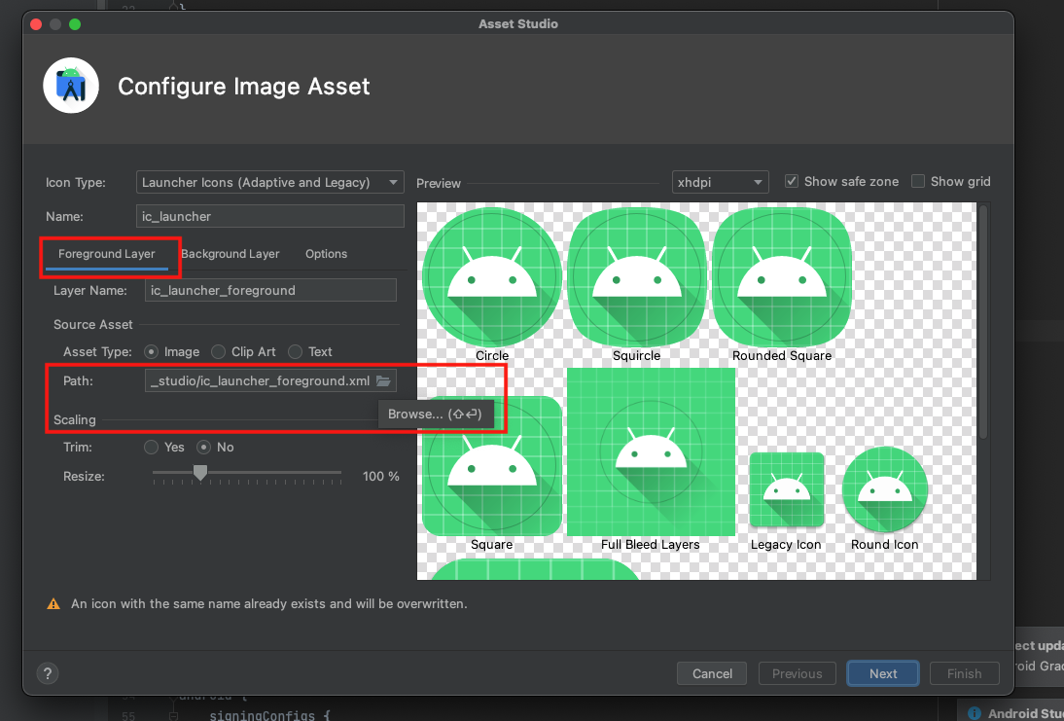
Task: Click the help question mark icon
Action: click(48, 673)
